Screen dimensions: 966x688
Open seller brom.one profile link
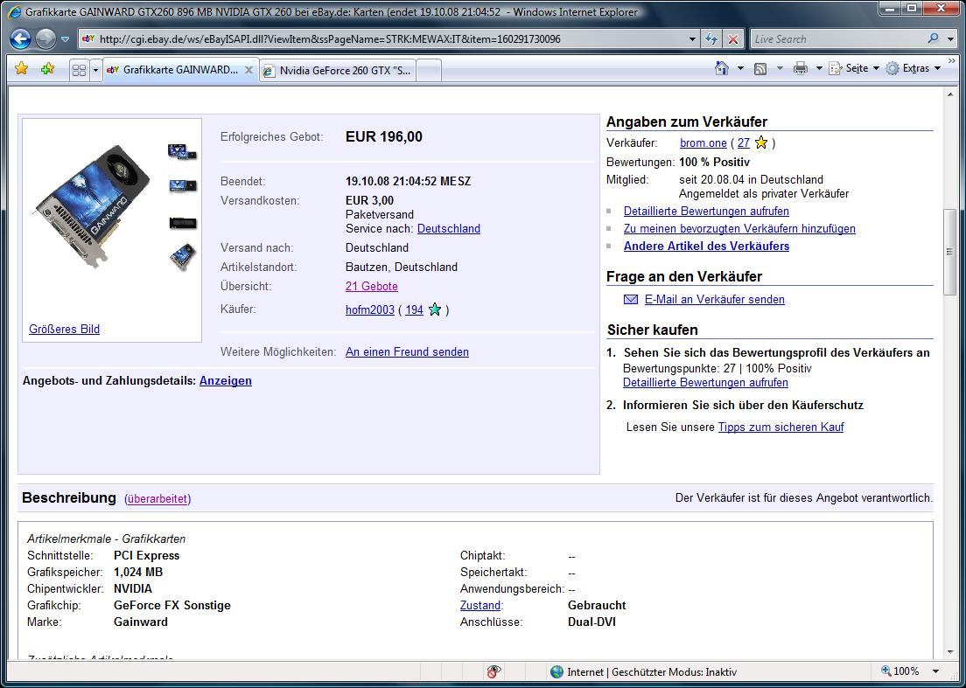click(703, 142)
